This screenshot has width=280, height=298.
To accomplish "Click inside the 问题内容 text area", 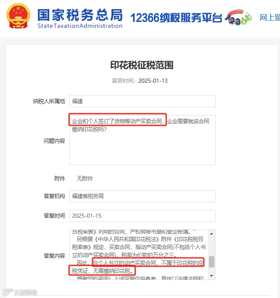I will click(142, 140).
